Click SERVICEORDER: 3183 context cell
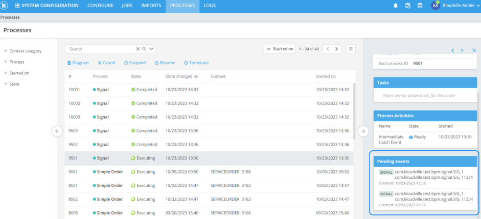The height and width of the screenshot is (219, 481). pos(231,199)
